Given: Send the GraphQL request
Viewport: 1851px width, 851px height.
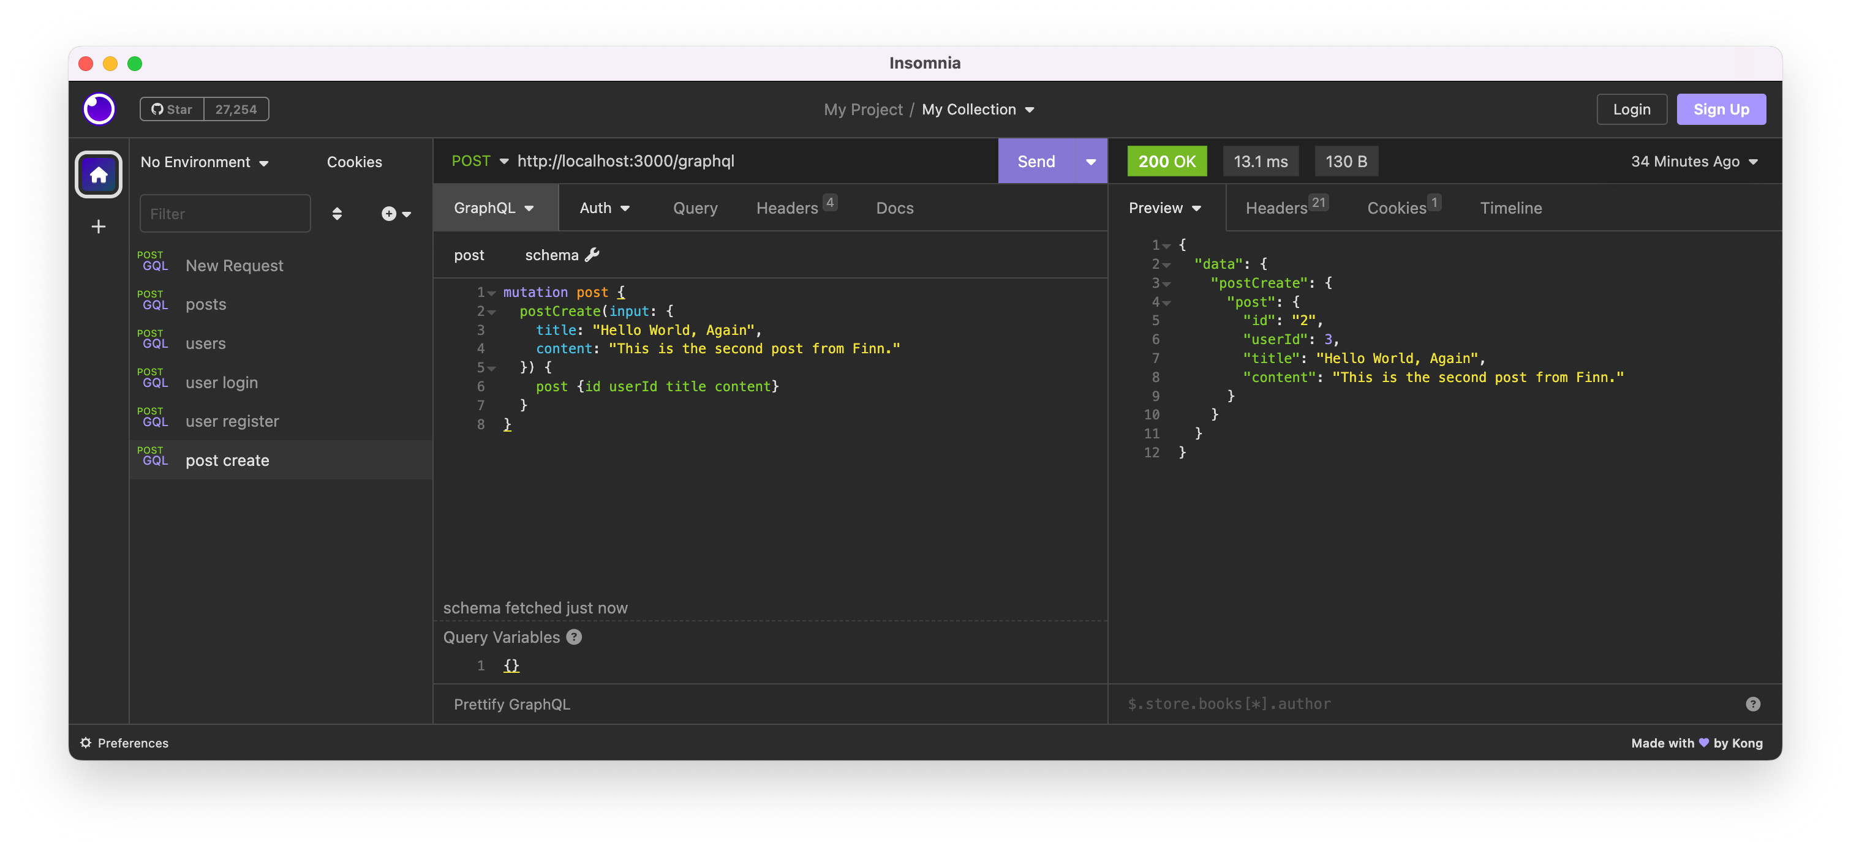Looking at the screenshot, I should 1036,161.
